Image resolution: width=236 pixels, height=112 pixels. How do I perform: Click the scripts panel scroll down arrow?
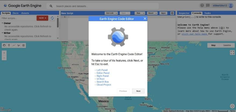coord(58,38)
